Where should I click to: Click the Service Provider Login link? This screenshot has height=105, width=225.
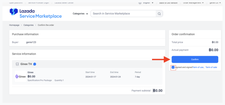point(38,3)
